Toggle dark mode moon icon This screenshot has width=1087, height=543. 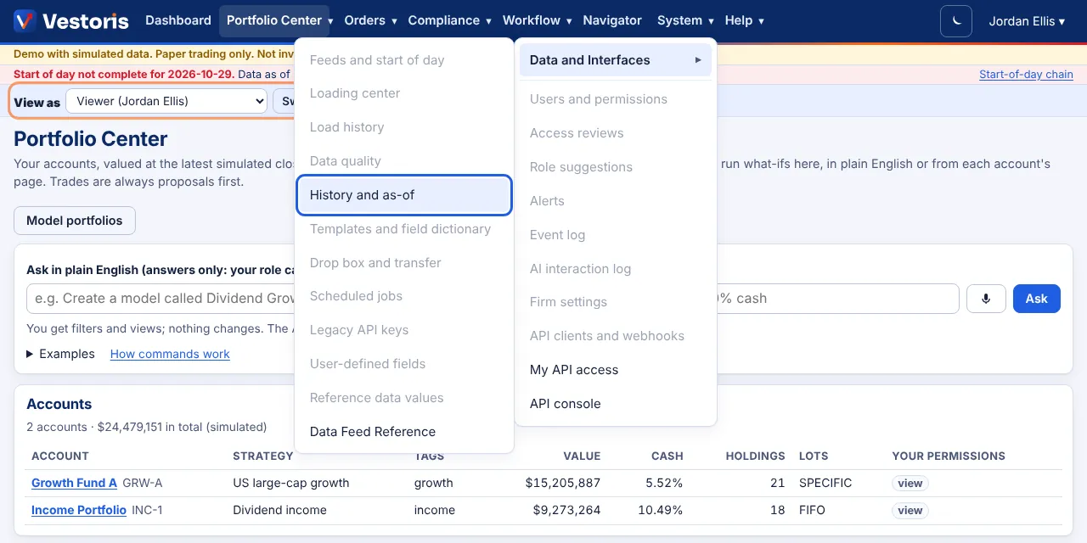[x=956, y=21]
